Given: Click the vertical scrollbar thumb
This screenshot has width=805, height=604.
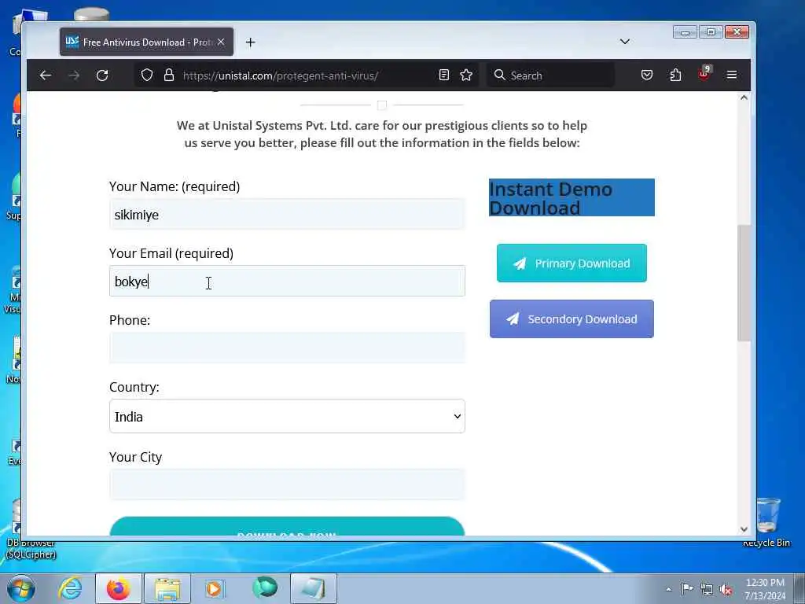Looking at the screenshot, I should pos(744,283).
